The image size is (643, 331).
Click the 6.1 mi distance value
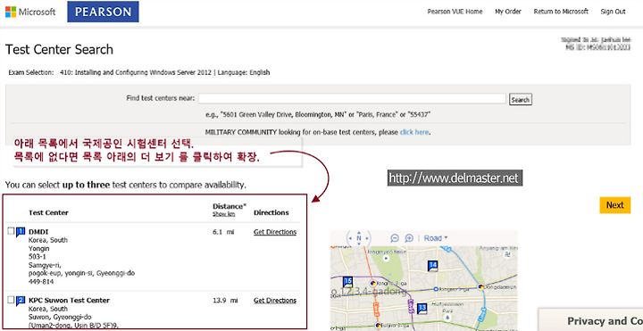point(223,232)
